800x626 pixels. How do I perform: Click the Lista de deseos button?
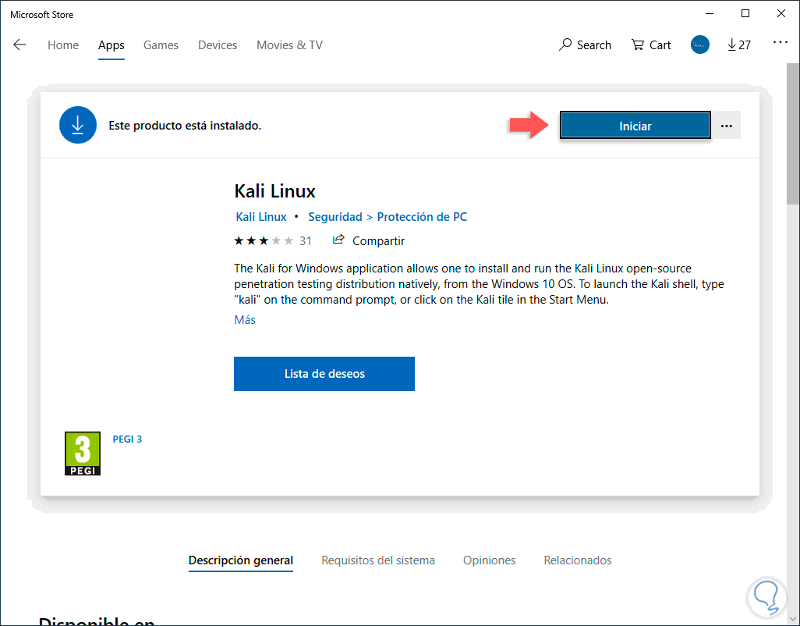coord(324,374)
